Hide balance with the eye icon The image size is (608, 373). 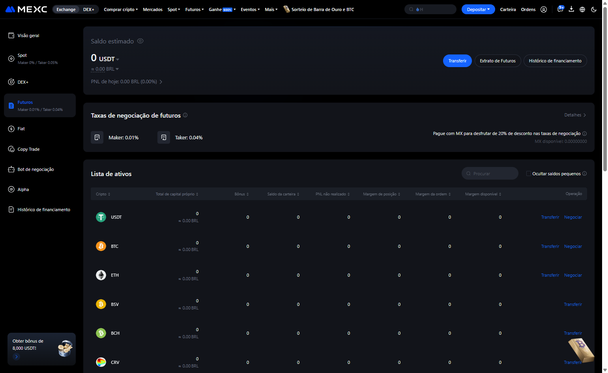tap(140, 41)
